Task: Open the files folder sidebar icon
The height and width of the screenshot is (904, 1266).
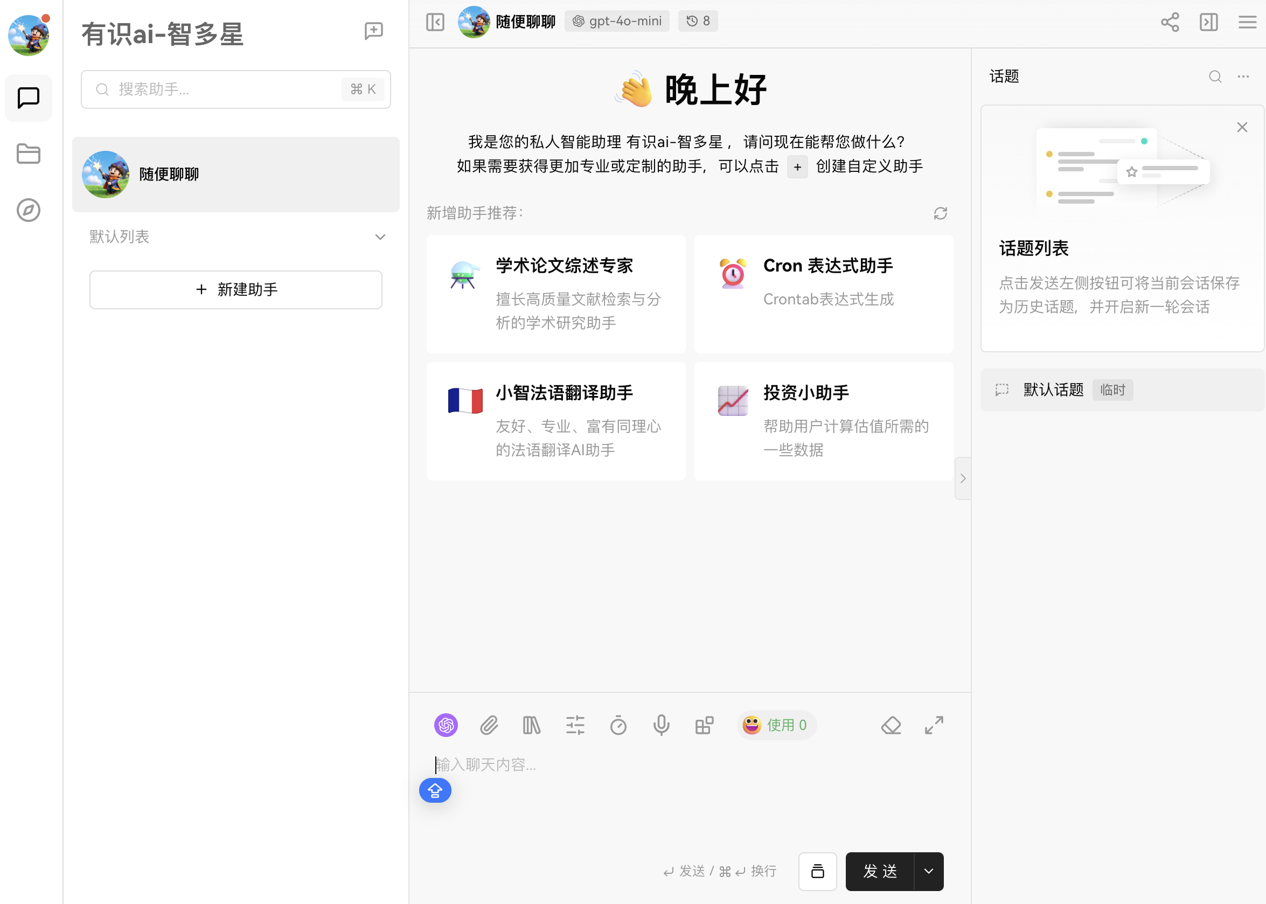Action: [29, 154]
